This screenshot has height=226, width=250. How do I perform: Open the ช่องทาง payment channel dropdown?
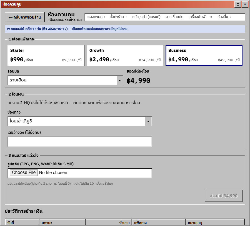(x=80, y=121)
